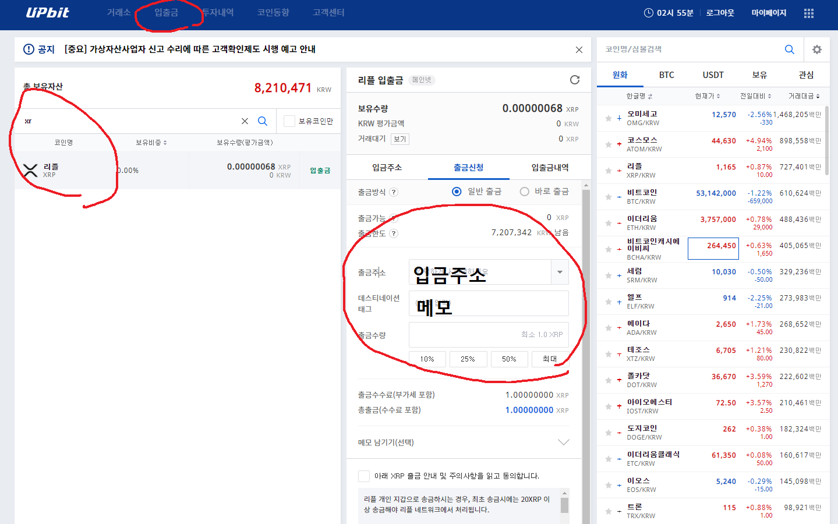
Task: Click the coin search magnifier icon
Action: tap(789, 49)
